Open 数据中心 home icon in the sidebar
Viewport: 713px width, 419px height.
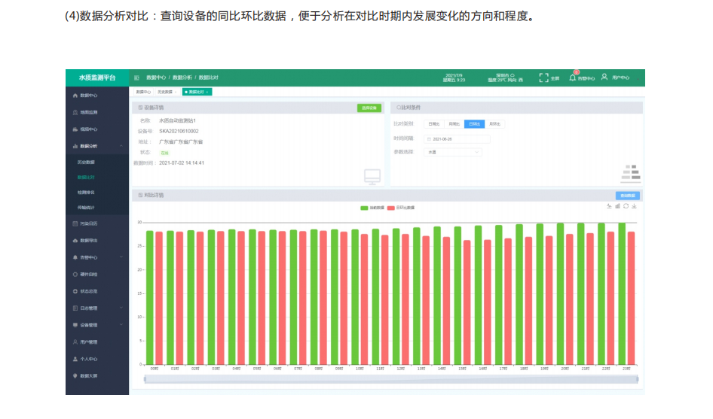(75, 96)
